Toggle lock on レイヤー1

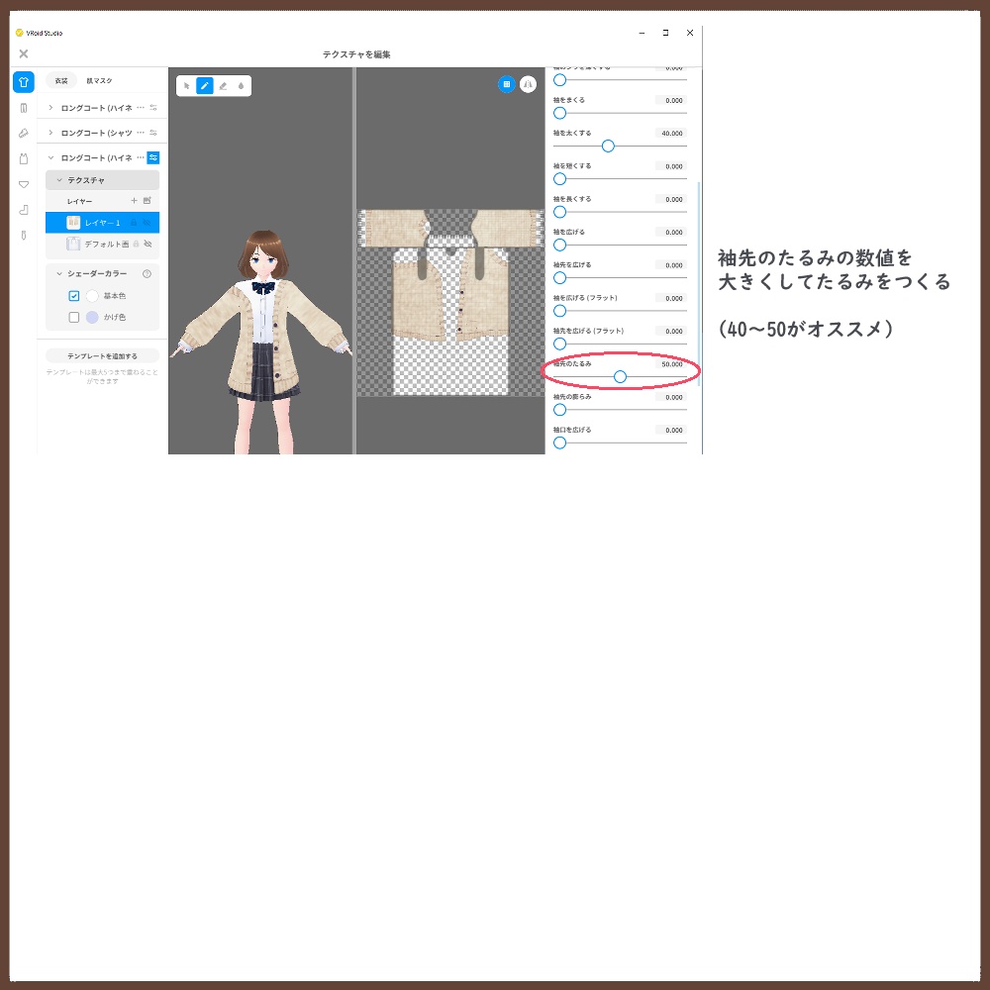(134, 223)
